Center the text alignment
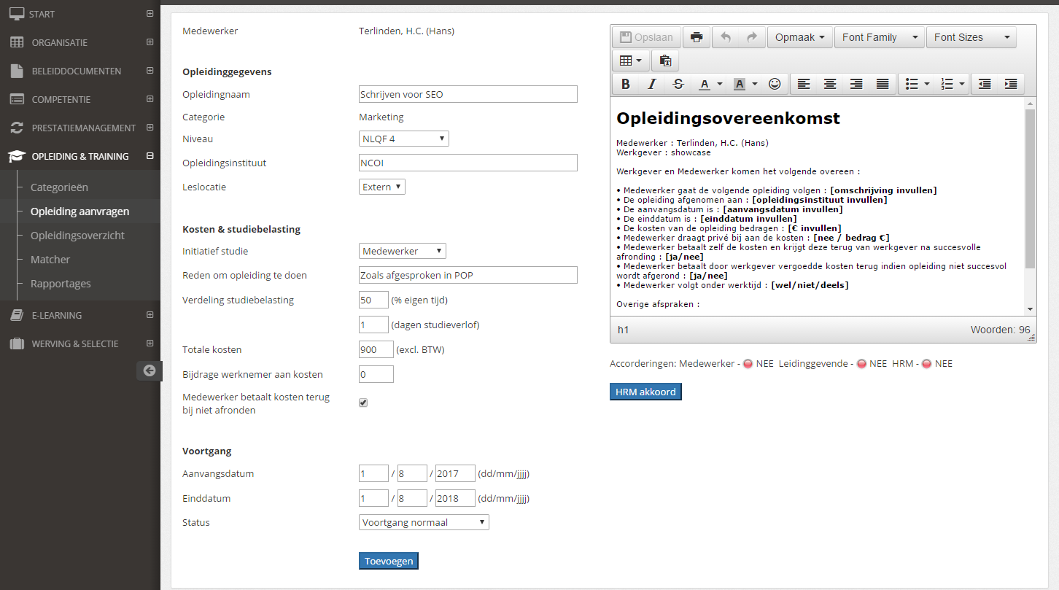The width and height of the screenshot is (1059, 590). click(830, 84)
